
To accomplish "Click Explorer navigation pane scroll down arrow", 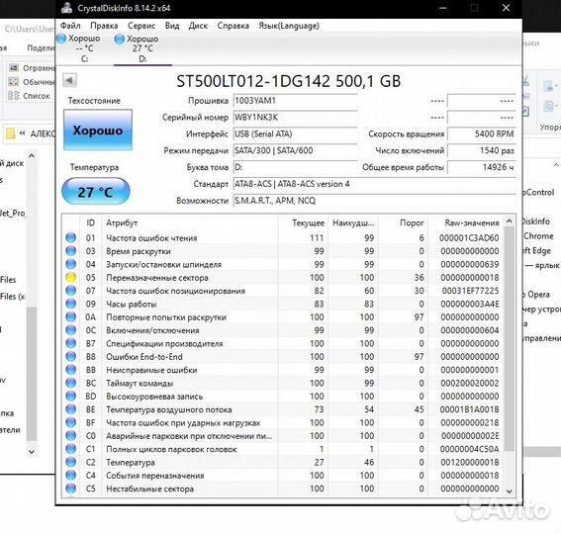I will 32,452.
